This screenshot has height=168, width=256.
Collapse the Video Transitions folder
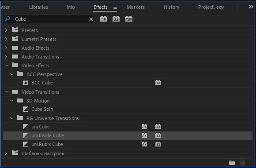point(7,92)
